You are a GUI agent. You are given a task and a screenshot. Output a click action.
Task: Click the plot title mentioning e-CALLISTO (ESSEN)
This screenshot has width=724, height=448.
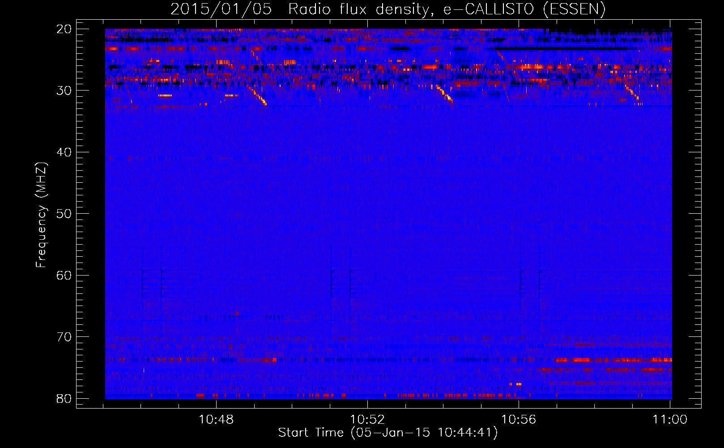click(x=388, y=9)
